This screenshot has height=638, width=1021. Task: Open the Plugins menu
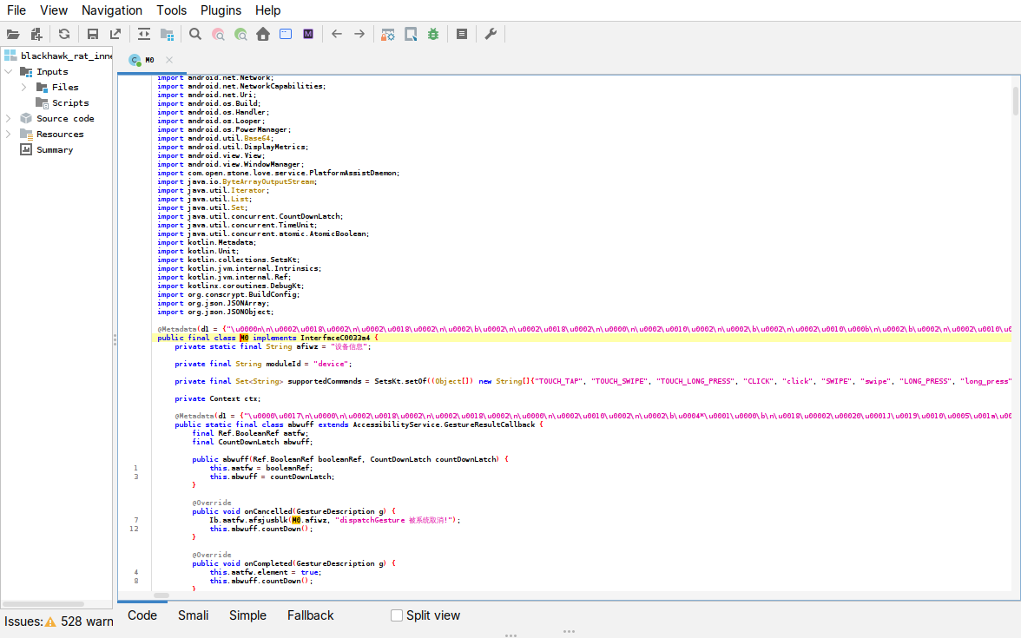click(221, 10)
